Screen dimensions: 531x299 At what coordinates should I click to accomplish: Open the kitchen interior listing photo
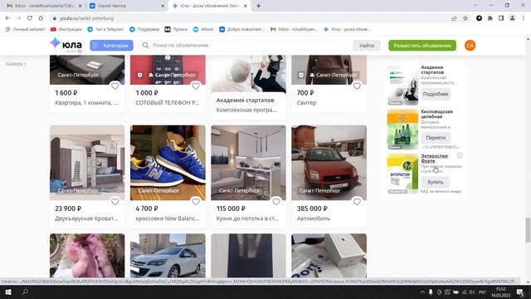tap(248, 163)
